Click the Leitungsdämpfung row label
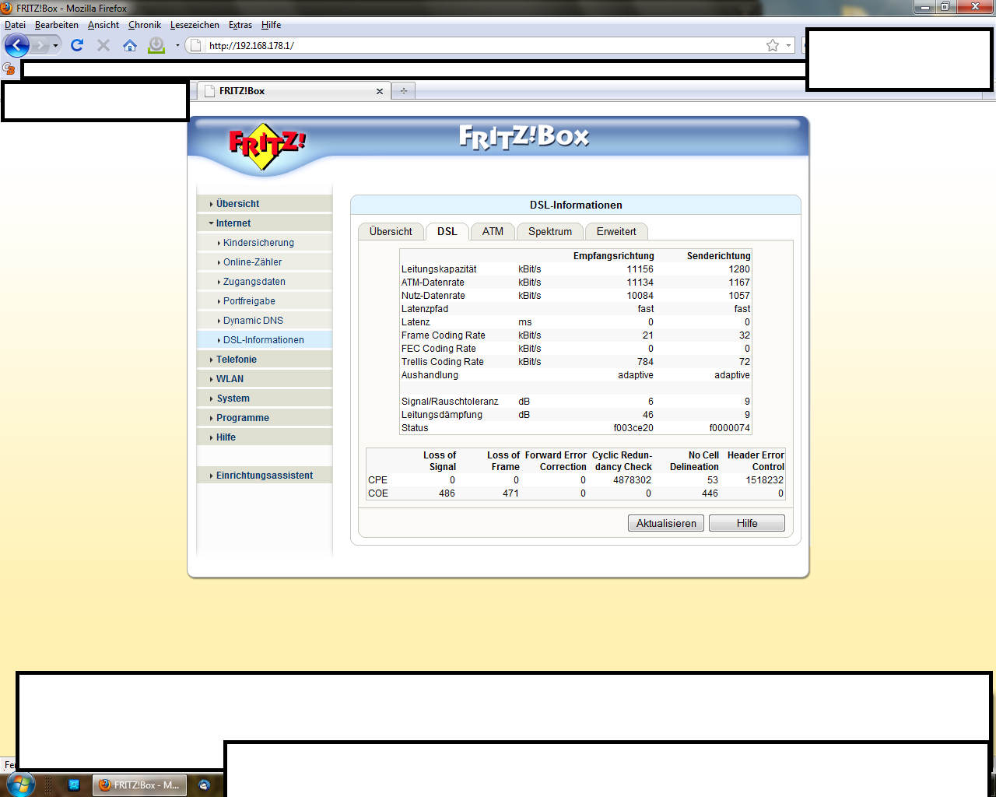The height and width of the screenshot is (797, 996). (442, 415)
